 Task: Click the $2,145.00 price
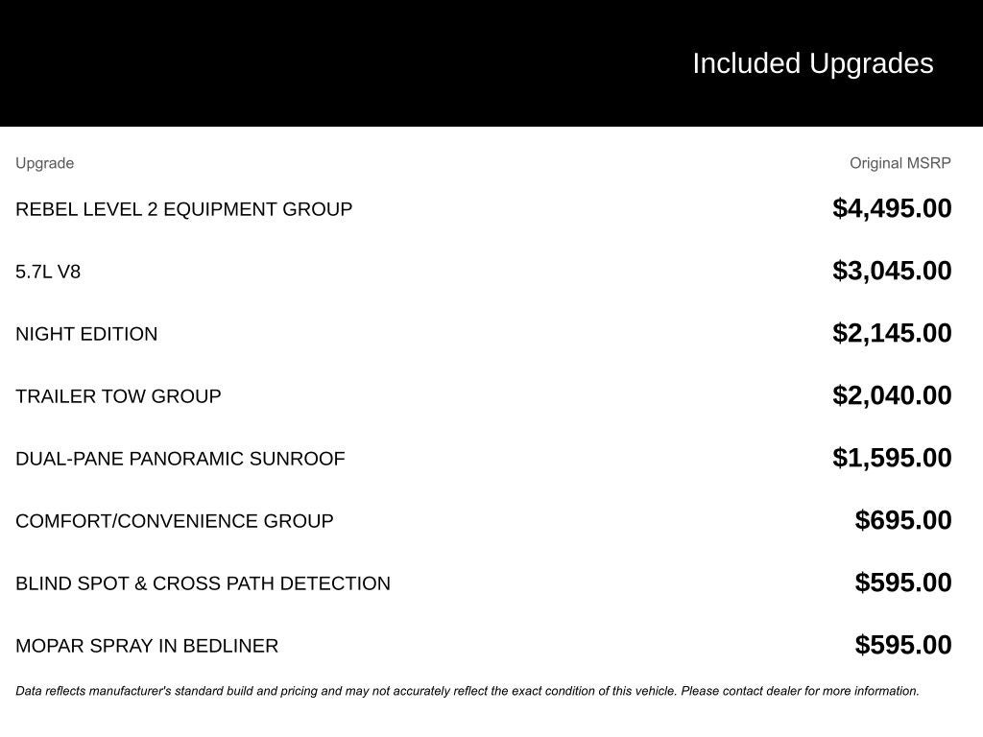[892, 333]
